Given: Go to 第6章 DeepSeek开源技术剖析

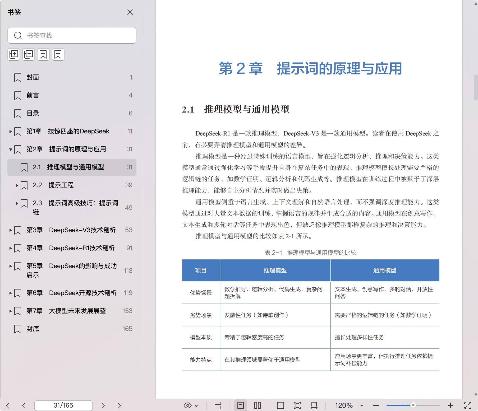Looking at the screenshot, I should (72, 293).
